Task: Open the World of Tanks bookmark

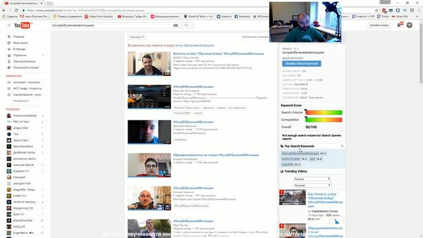Action: [x=198, y=17]
